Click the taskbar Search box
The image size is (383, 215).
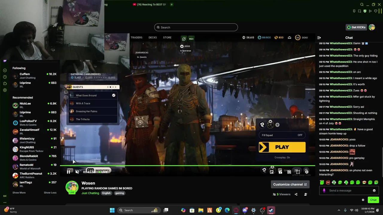pyautogui.click(x=139, y=210)
